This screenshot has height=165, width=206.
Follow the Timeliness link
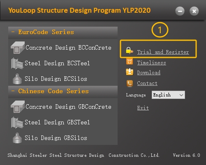(152, 63)
